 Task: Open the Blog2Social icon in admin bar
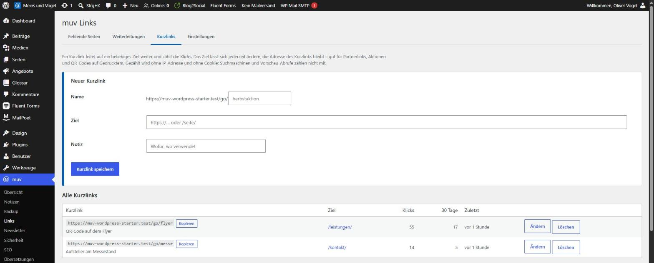177,5
